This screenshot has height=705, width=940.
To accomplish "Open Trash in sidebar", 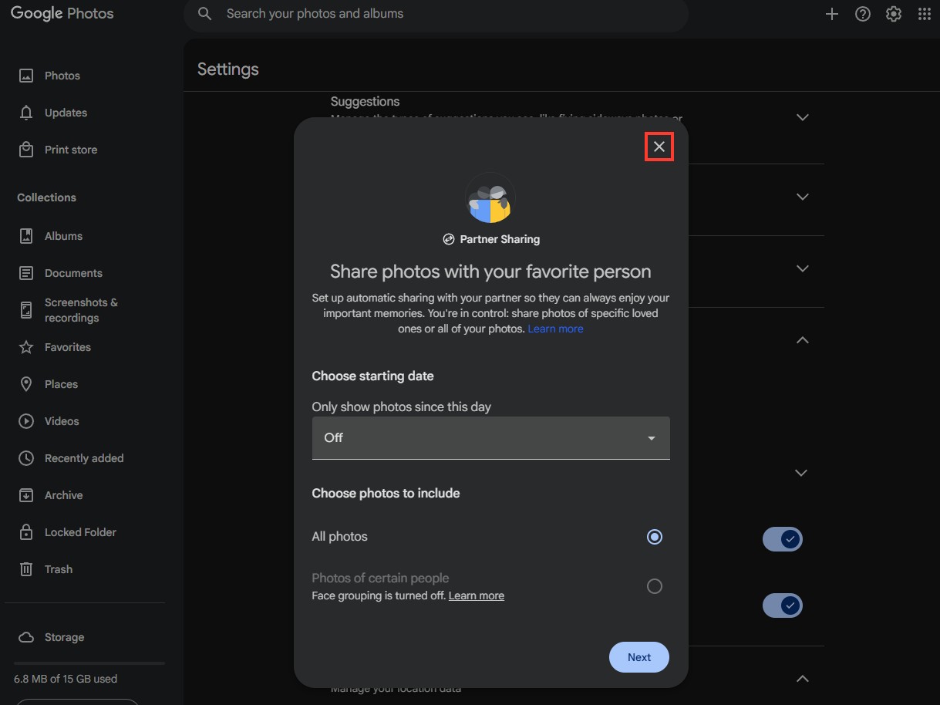I will point(59,569).
